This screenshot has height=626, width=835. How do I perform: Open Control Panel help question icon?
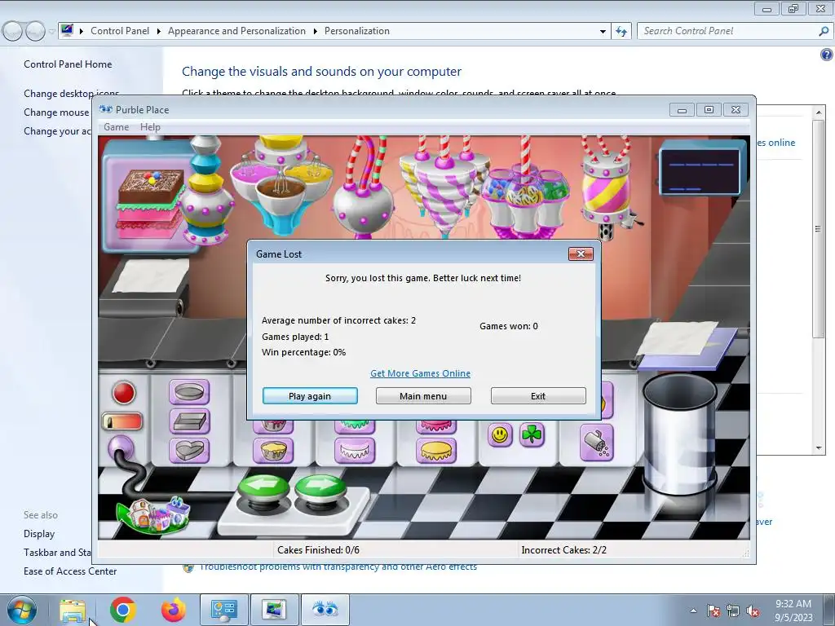[826, 55]
